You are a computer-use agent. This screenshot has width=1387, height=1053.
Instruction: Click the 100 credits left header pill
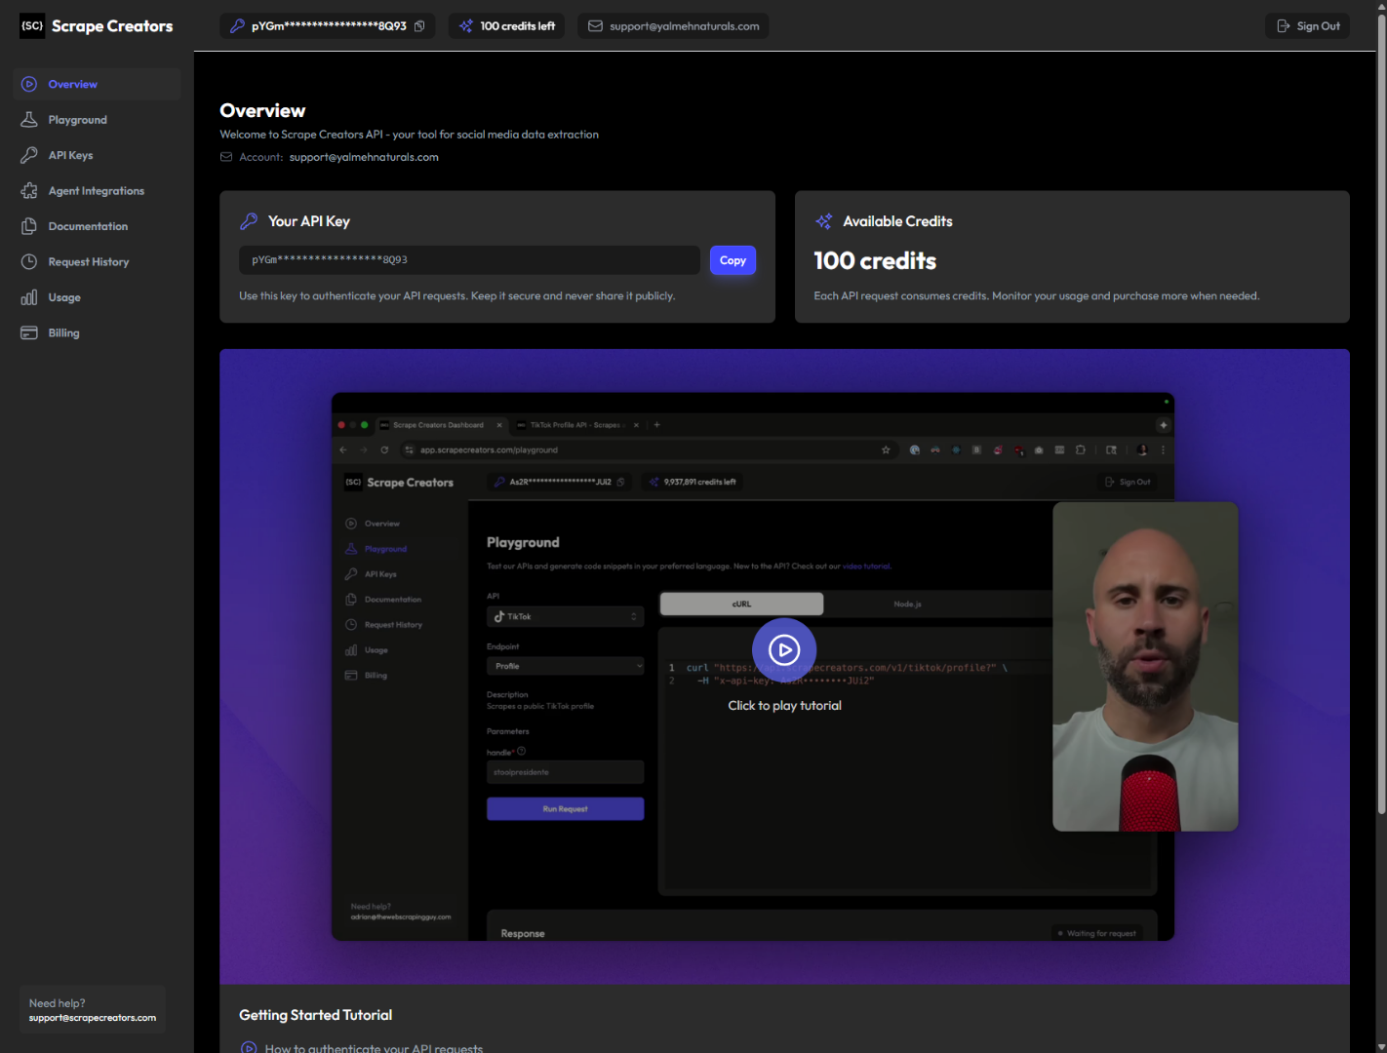tap(506, 26)
